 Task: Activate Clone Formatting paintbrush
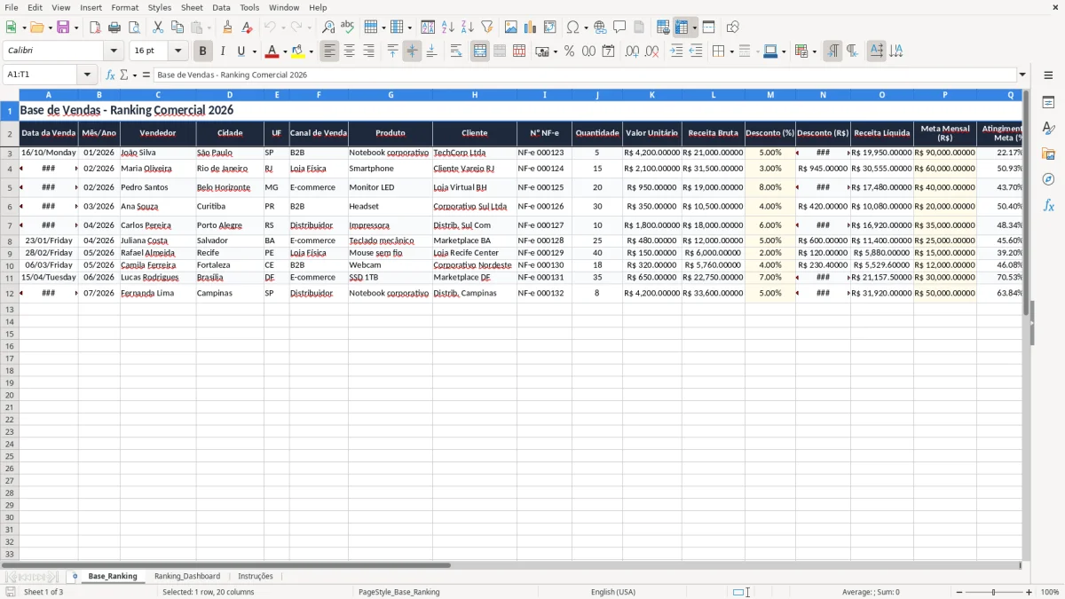(x=228, y=28)
